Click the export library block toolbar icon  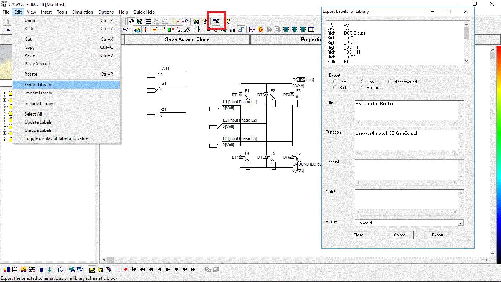point(216,21)
